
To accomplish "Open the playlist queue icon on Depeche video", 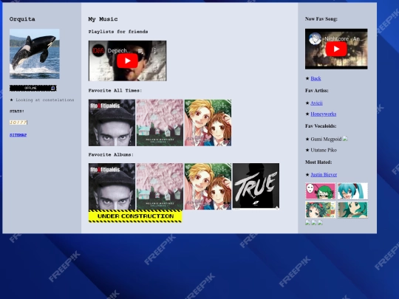I will (x=140, y=51).
